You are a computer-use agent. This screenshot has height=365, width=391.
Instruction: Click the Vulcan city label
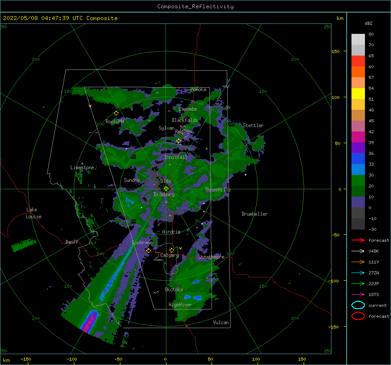221,322
